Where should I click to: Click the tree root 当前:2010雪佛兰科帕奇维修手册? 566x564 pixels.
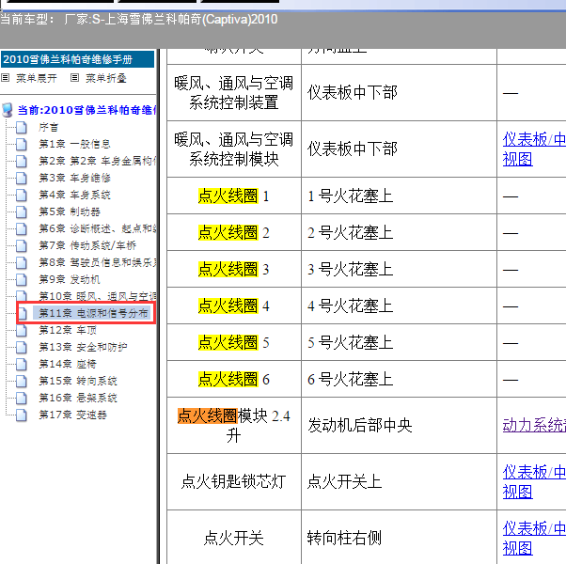click(87, 110)
